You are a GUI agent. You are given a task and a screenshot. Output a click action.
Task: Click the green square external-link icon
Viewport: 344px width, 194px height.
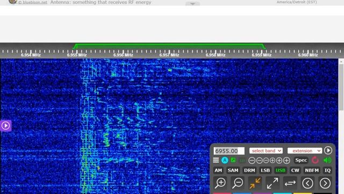click(233, 160)
